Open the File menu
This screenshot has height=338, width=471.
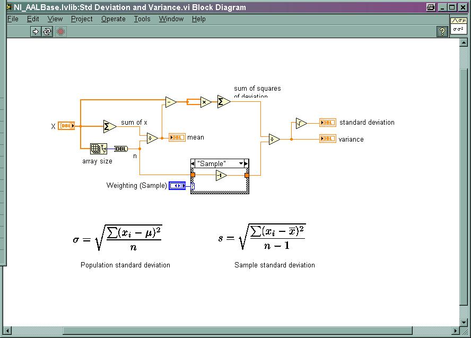click(13, 19)
